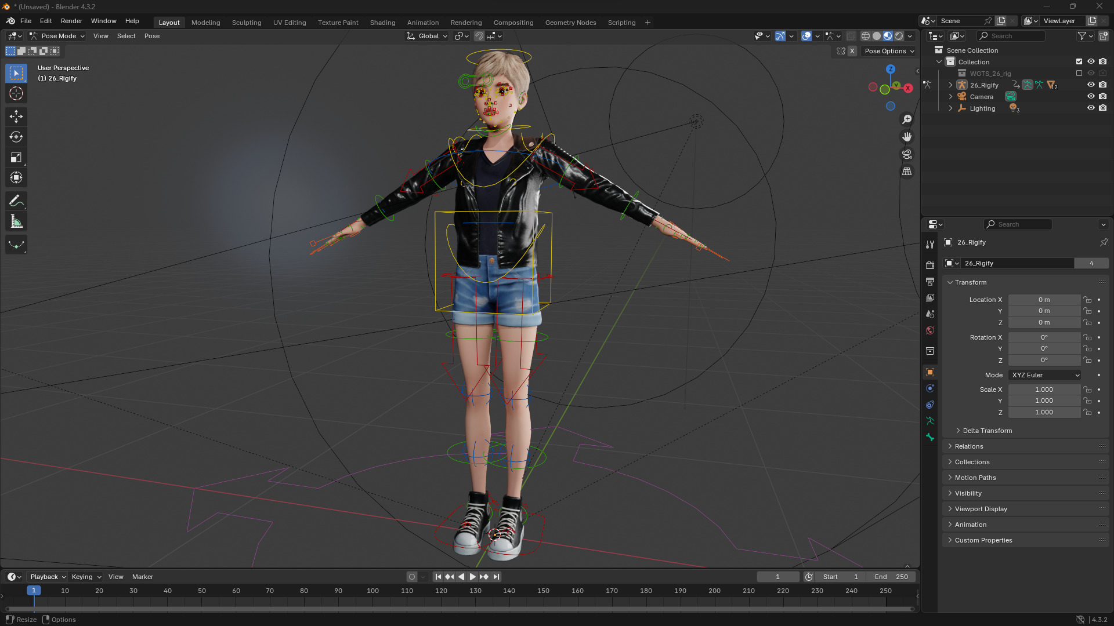Click the Scale X value field

(1044, 390)
